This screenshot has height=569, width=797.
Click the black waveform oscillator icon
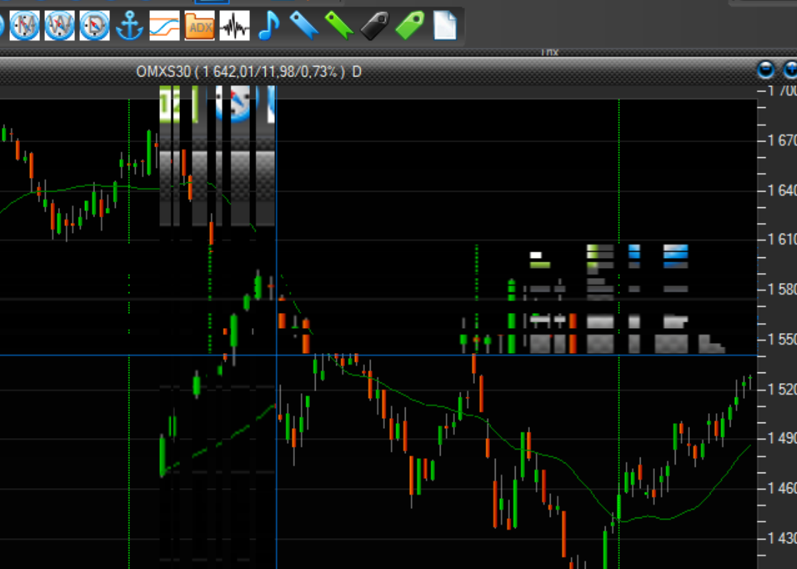click(234, 26)
